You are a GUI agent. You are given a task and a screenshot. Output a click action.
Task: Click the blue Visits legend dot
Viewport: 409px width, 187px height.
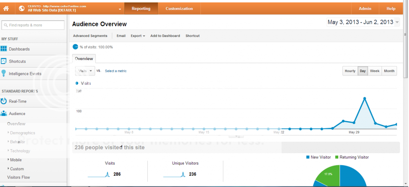click(77, 84)
